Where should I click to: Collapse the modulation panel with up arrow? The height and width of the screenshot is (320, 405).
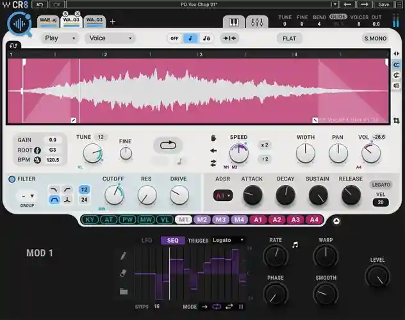336,221
